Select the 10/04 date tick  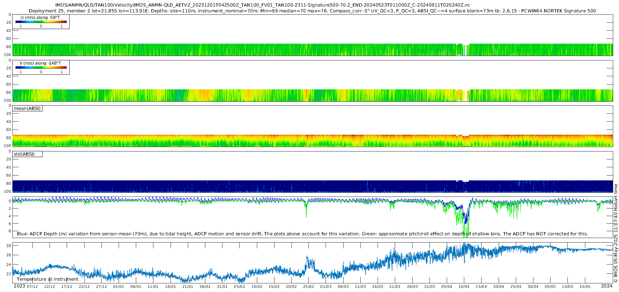click(x=464, y=287)
